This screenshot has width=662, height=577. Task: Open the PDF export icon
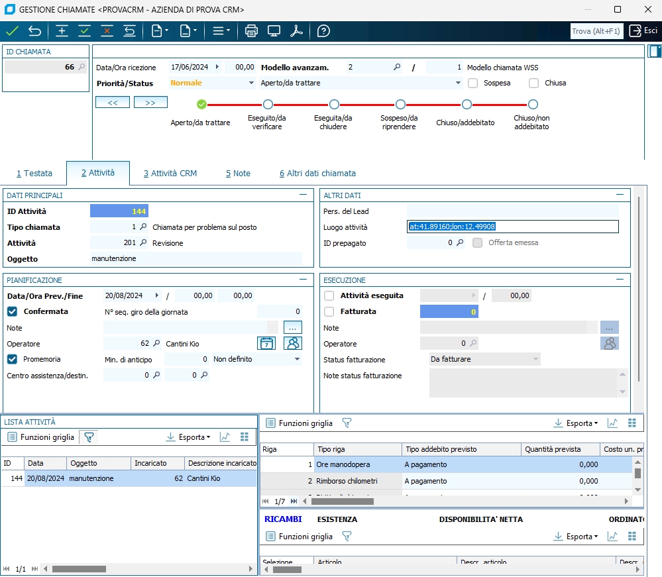298,31
